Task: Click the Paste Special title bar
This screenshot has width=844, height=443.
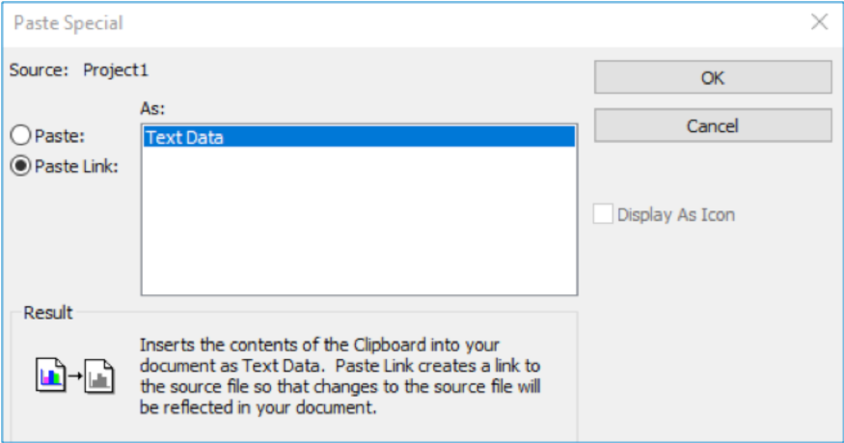Action: pyautogui.click(x=386, y=22)
